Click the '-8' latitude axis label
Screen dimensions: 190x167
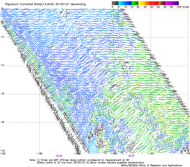click(x=2, y=122)
